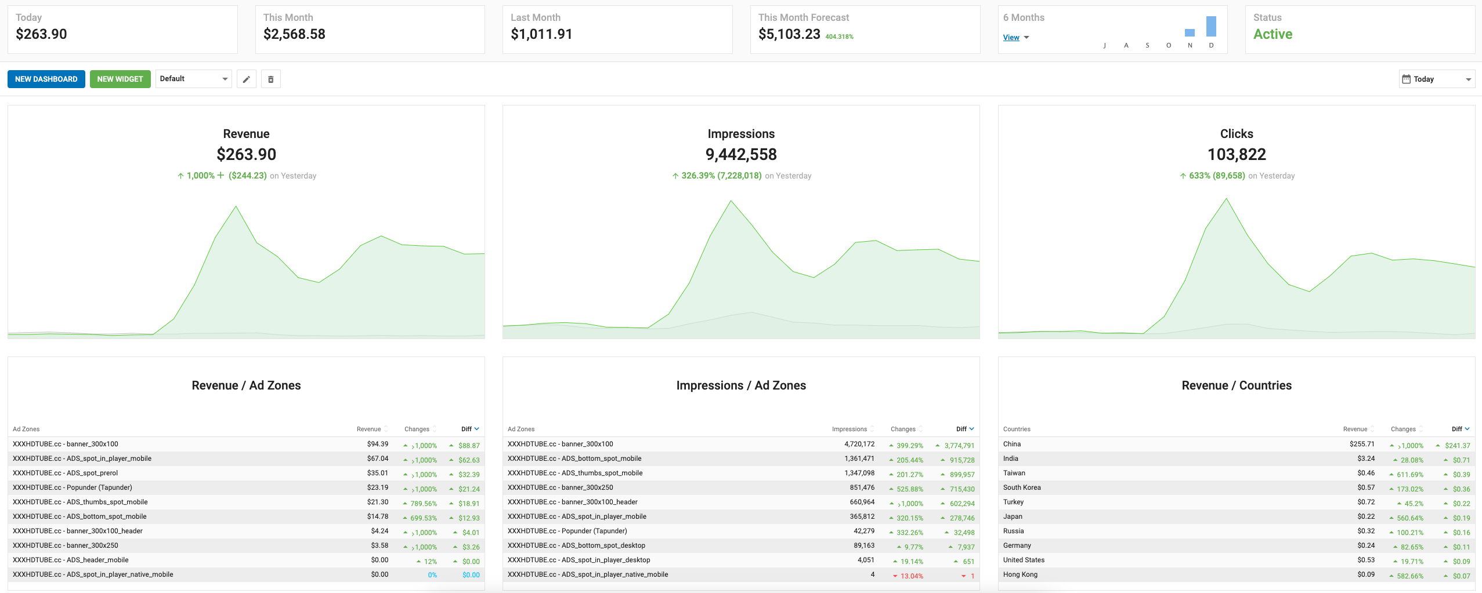Click the NEW WIDGET button
1482x593 pixels.
[120, 79]
